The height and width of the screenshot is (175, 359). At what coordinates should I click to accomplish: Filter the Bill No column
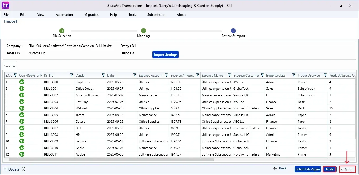[72, 75]
